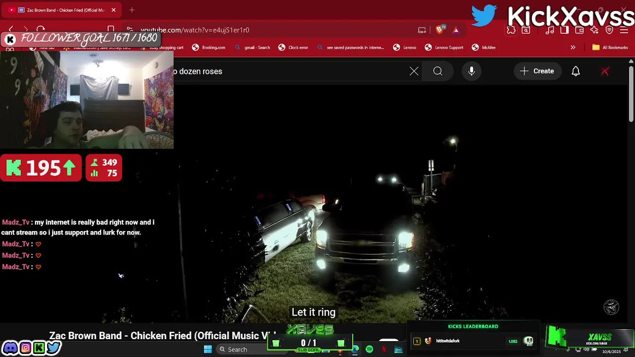Open the ebay shopping cart bookmark

pos(162,48)
